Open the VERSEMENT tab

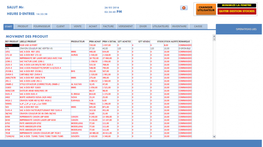(x=126, y=27)
